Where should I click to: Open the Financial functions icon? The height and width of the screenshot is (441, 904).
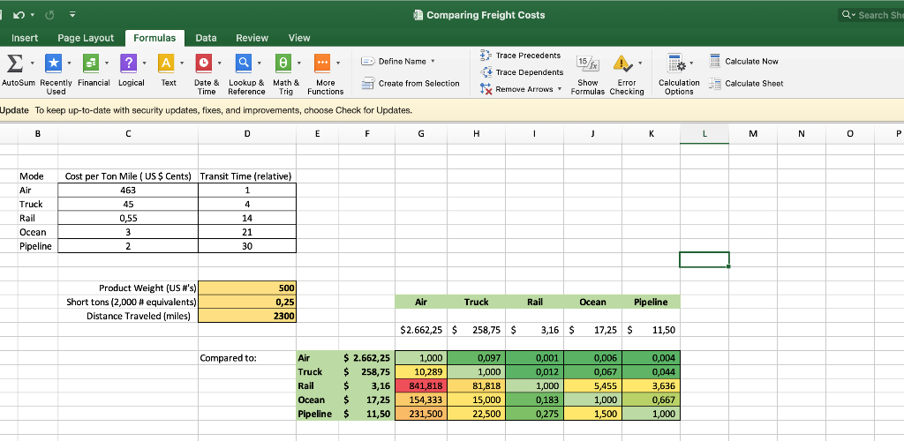tap(91, 62)
